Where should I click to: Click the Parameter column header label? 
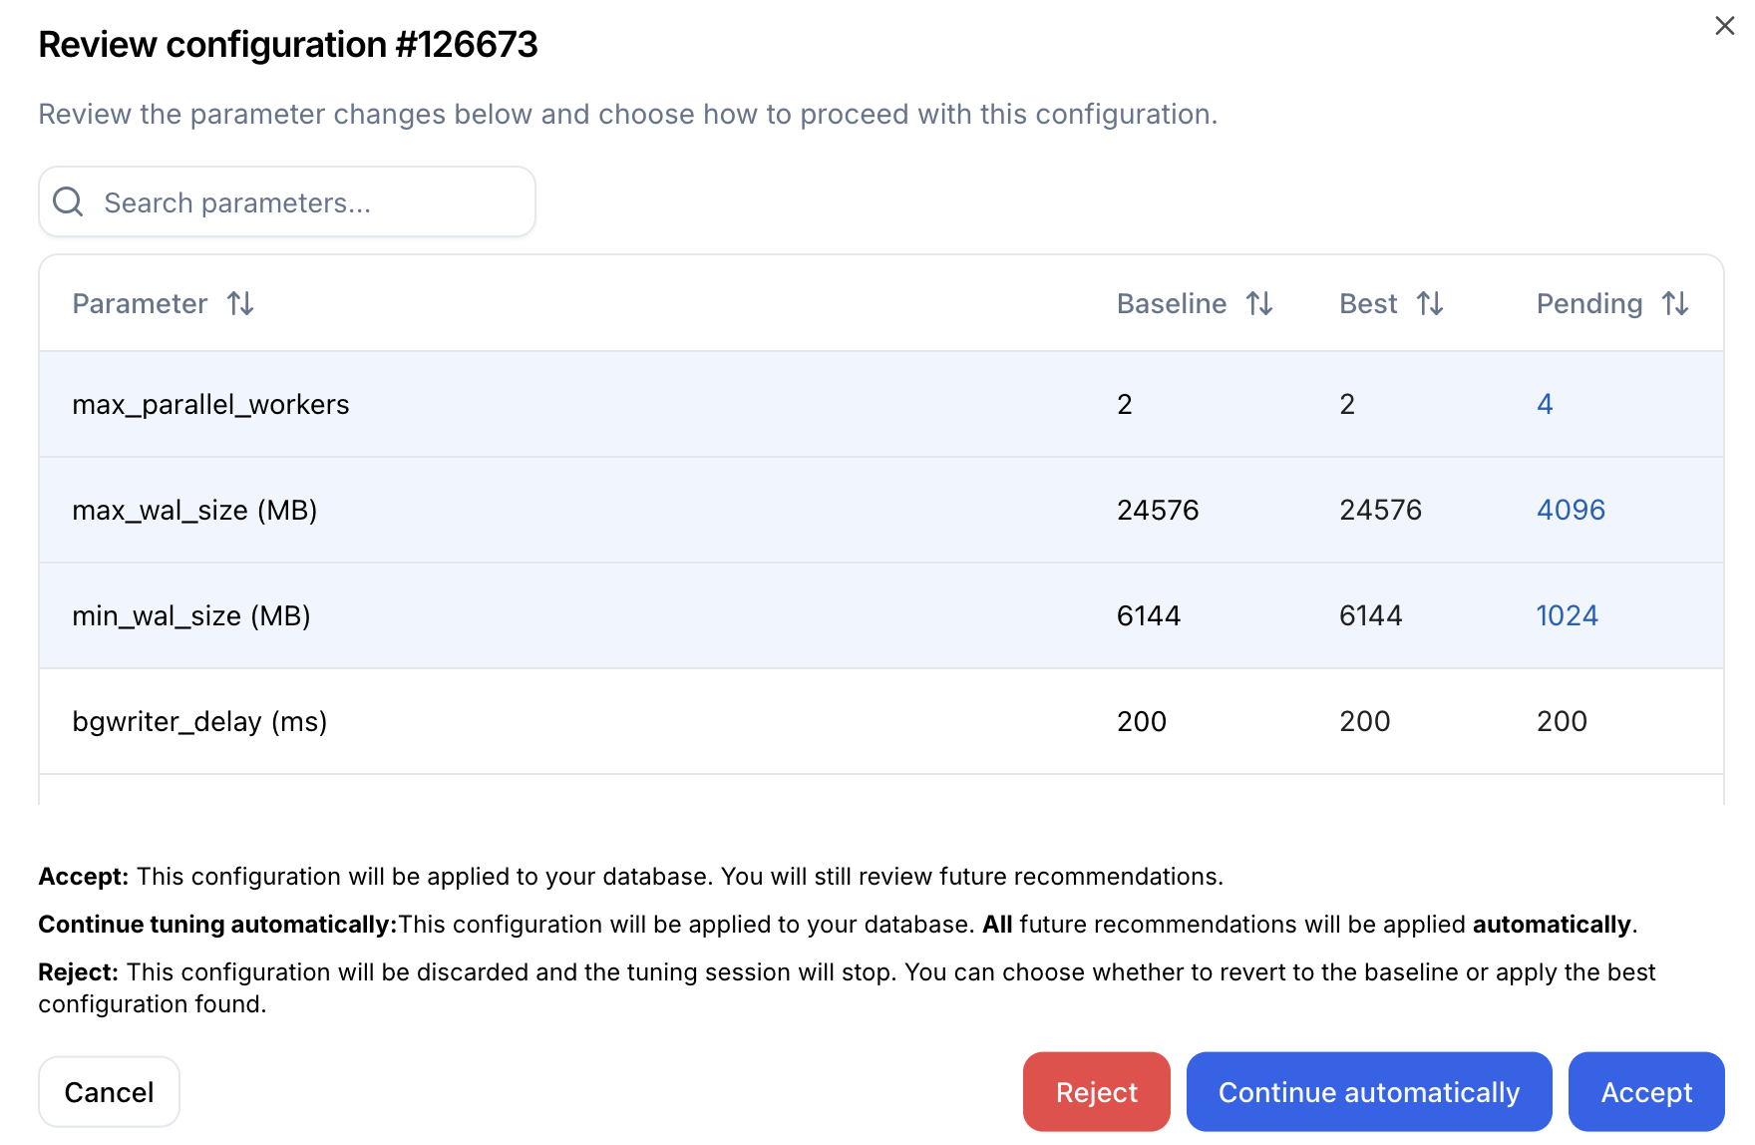tap(140, 303)
